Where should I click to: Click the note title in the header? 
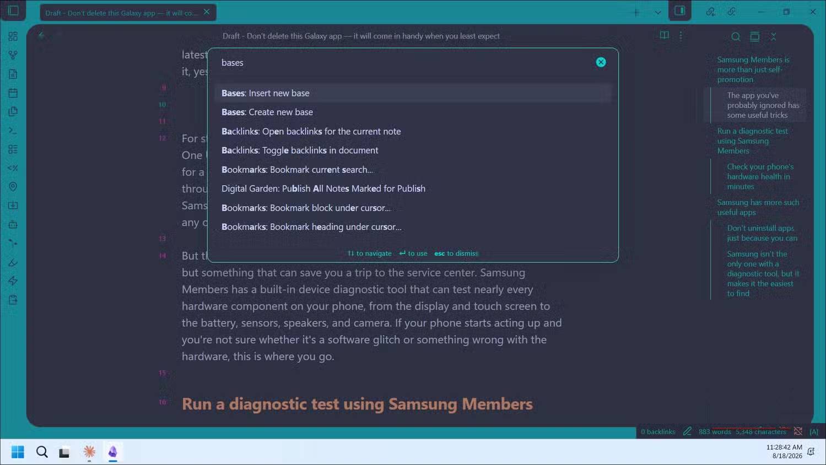(x=361, y=36)
